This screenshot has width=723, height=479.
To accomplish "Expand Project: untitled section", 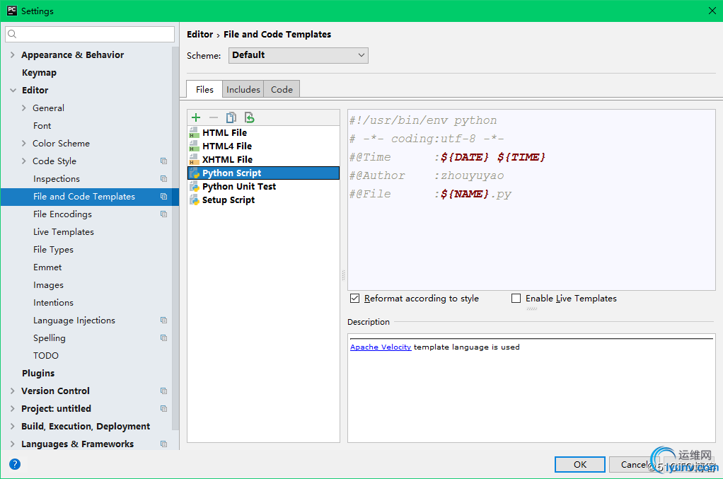I will 13,408.
